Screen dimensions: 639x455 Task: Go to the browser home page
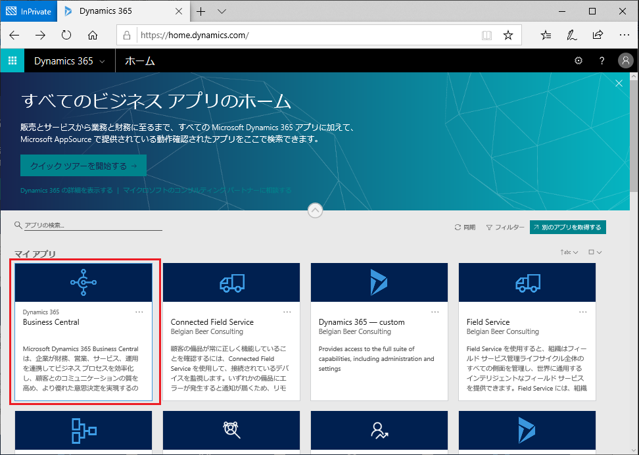[93, 35]
